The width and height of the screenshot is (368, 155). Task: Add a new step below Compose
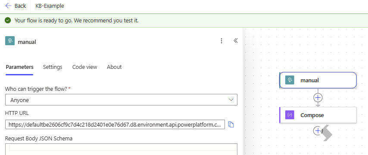click(x=318, y=131)
